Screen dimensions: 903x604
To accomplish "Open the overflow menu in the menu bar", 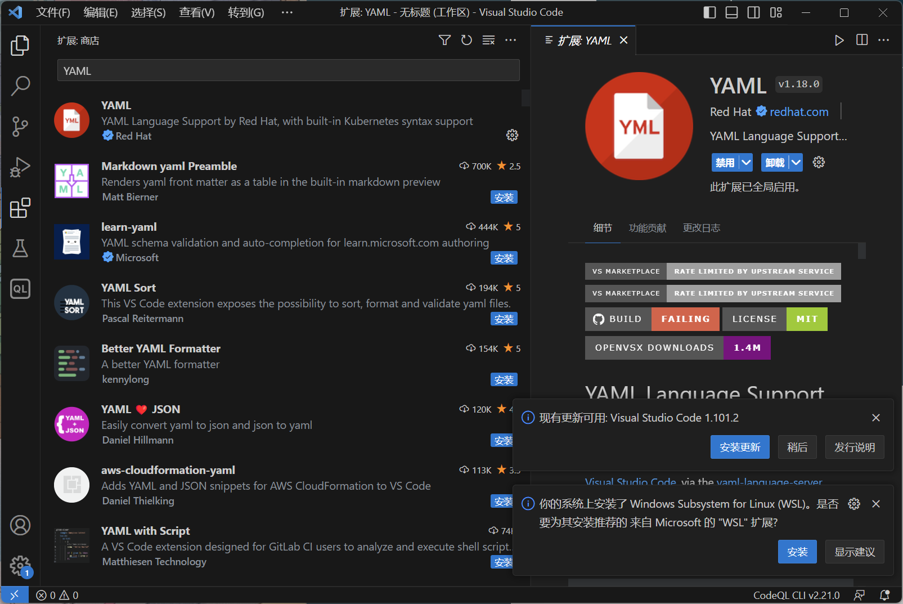I will (287, 12).
